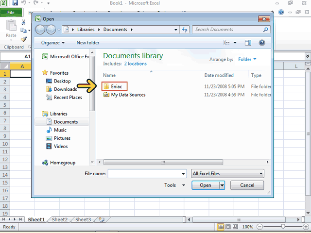The height and width of the screenshot is (233, 311).
Task: Switch to Page Break Preview in status bar
Action: click(235, 227)
